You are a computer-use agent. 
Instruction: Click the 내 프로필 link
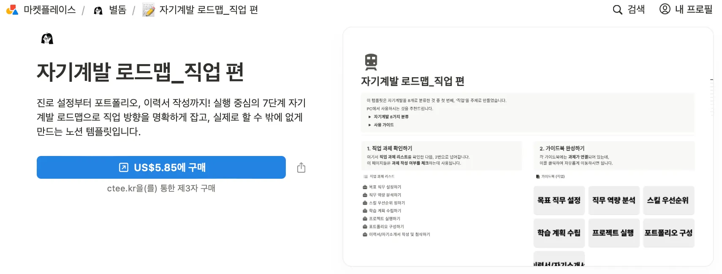point(693,9)
